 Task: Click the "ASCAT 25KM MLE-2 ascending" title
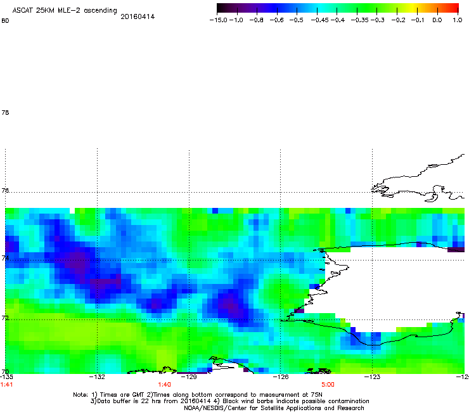(65, 11)
